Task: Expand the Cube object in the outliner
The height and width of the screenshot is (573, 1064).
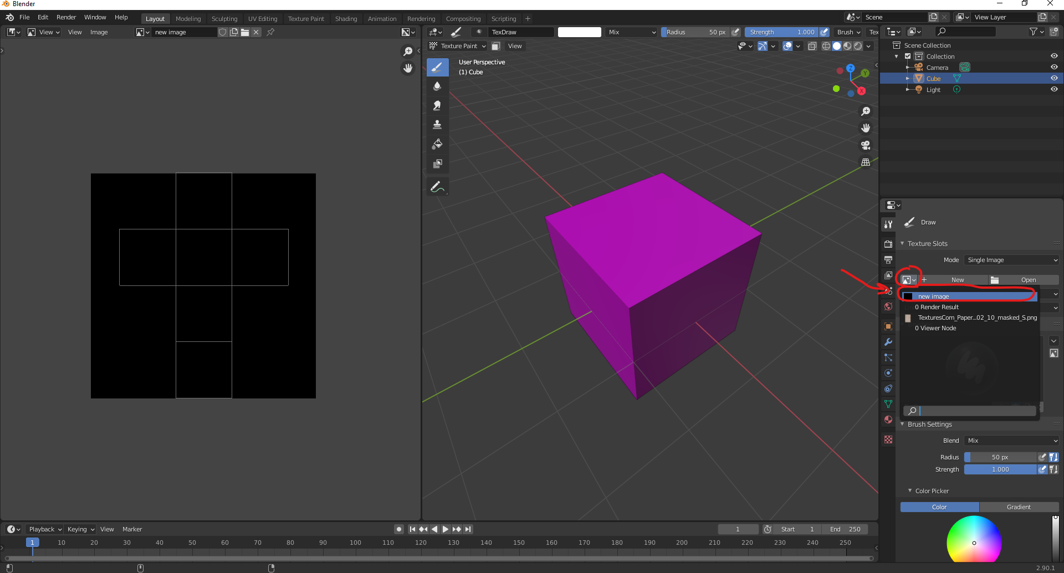Action: click(908, 78)
